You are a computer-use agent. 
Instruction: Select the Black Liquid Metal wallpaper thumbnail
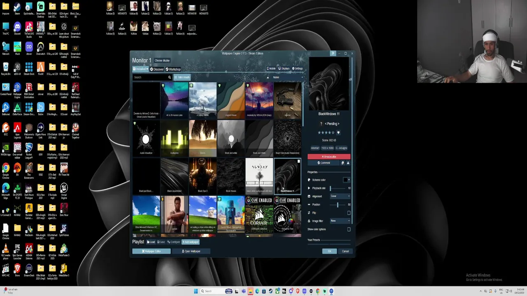[x=174, y=176]
